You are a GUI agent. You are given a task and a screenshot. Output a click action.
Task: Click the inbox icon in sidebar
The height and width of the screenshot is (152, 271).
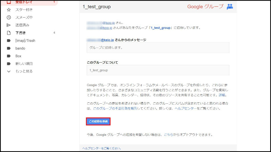tap(9, 2)
